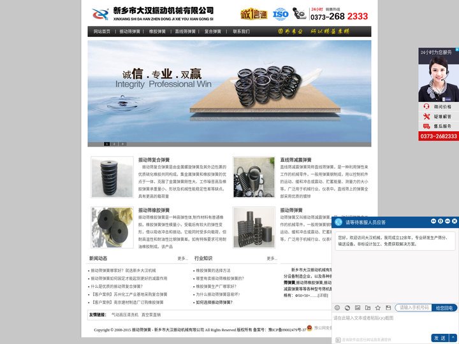Click the 诚信通 badge

tap(254, 14)
